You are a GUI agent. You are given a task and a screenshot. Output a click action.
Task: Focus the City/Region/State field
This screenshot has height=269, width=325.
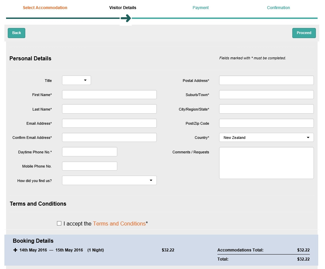pos(266,109)
